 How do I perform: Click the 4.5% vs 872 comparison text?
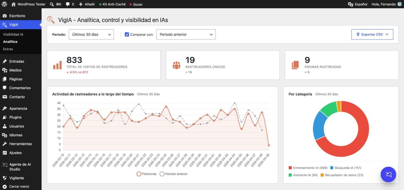coord(77,72)
